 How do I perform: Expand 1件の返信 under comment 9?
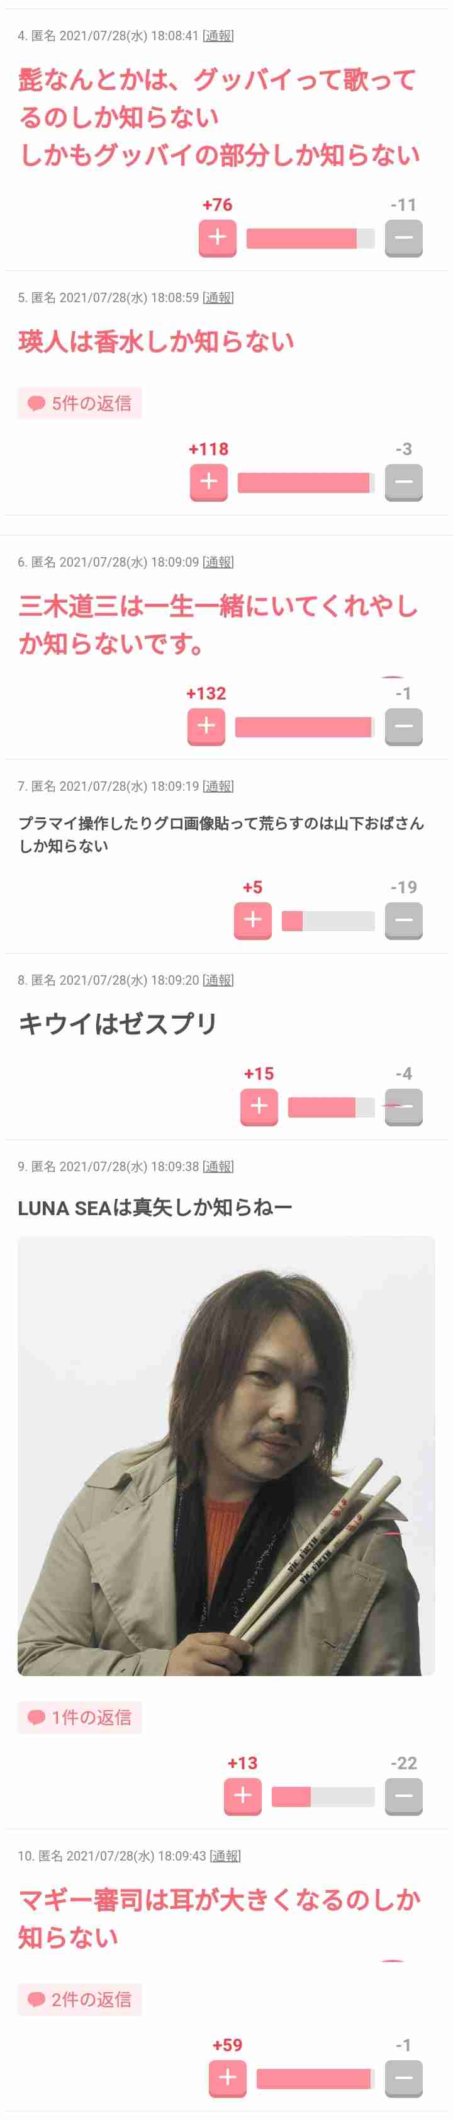point(80,1718)
